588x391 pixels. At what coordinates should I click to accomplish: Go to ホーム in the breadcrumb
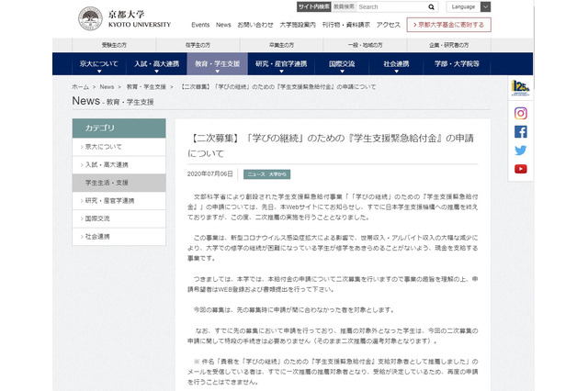[x=80, y=87]
